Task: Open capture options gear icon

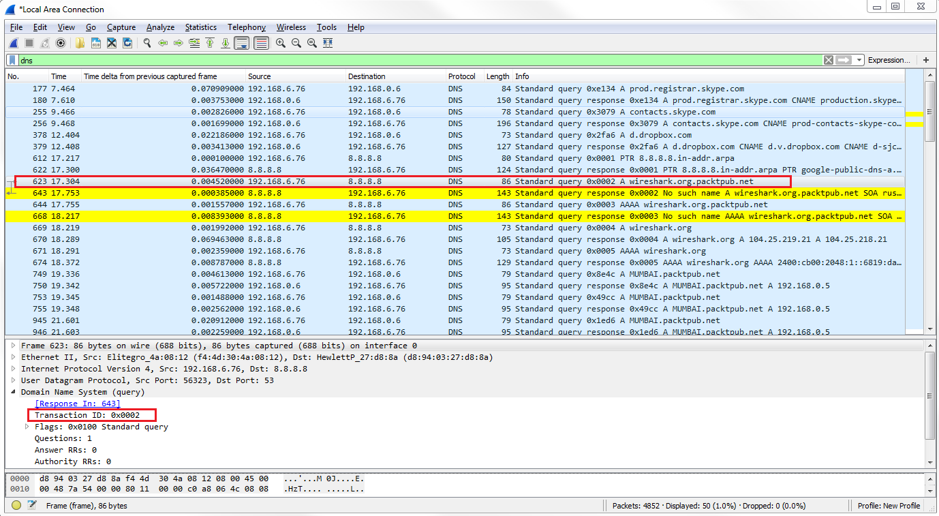Action: (61, 43)
